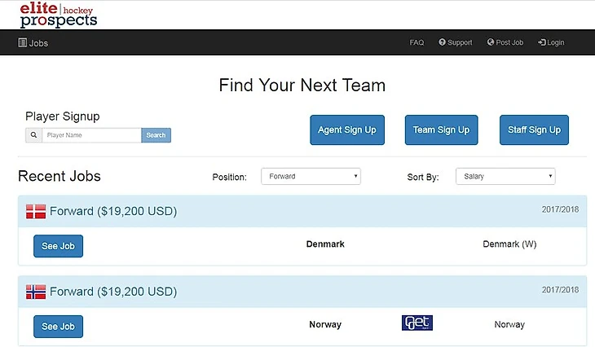This screenshot has height=347, width=595.
Task: Open the Jobs navbar item
Action: tap(33, 43)
